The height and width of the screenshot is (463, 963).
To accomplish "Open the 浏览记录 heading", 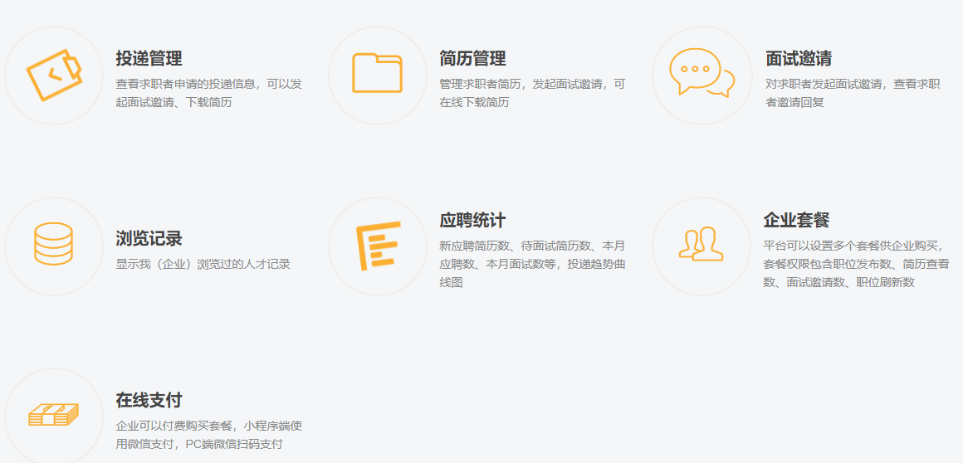I will pos(149,238).
